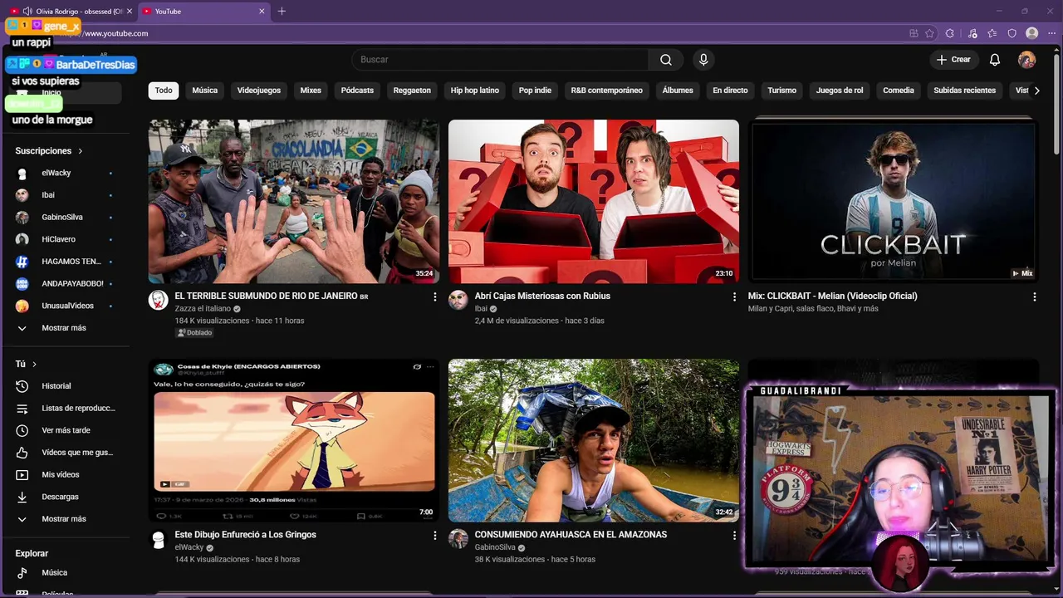
Task: Open options for Cajas Misteriosas video
Action: [x=734, y=297]
